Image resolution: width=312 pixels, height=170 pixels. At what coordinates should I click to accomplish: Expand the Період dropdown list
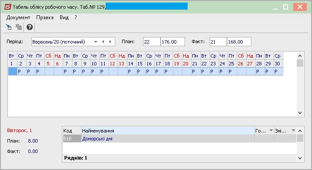(96, 42)
